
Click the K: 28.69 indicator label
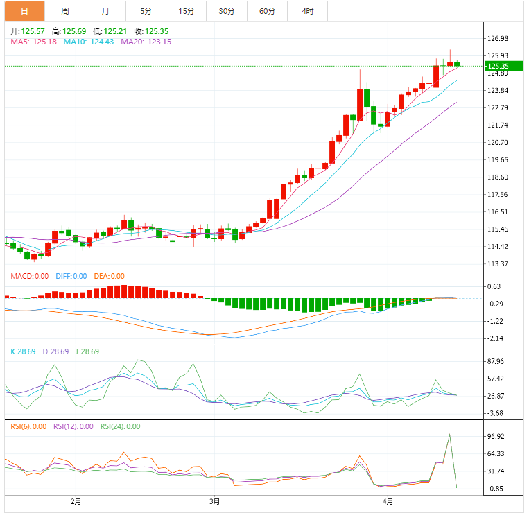coord(24,352)
